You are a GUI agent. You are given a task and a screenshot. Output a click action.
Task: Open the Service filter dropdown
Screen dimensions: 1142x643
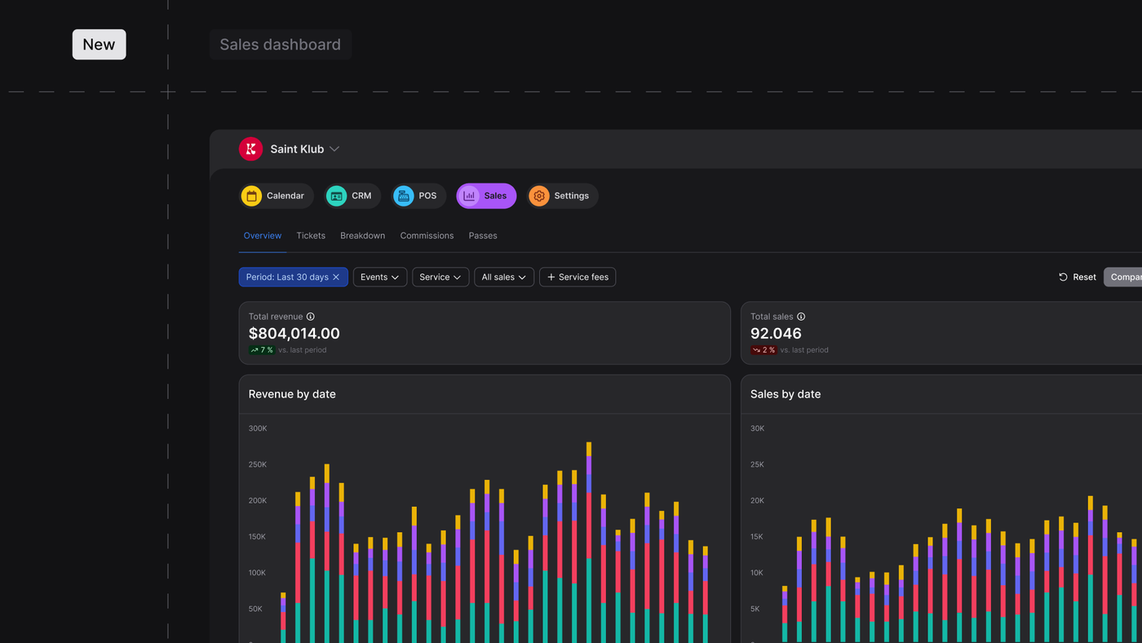tap(440, 277)
